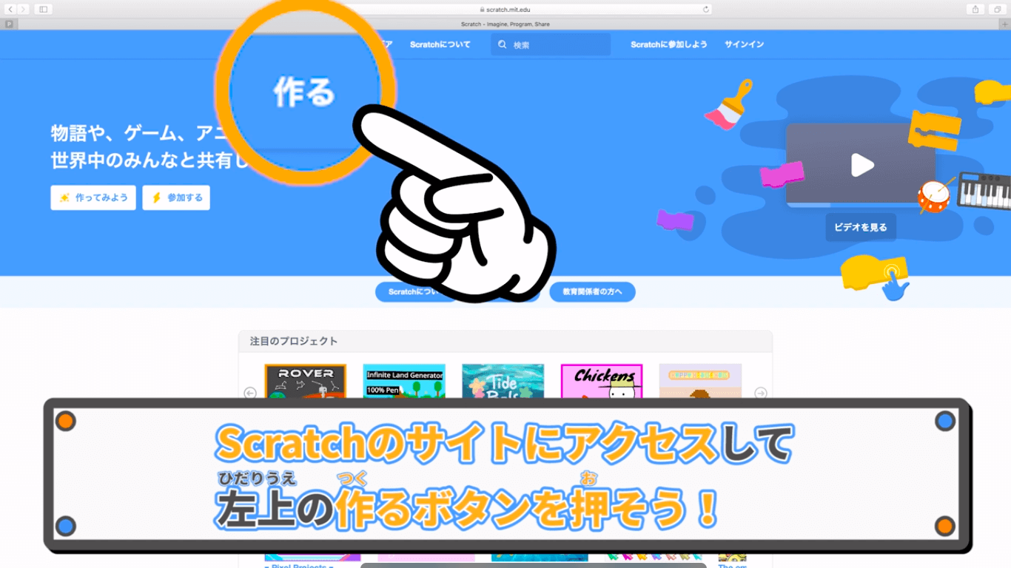Play the intro video with the play icon
The image size is (1011, 568).
(x=861, y=165)
